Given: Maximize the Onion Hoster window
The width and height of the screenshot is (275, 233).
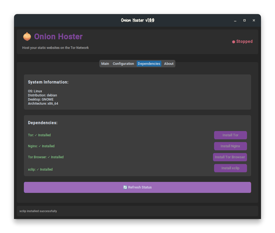Looking at the screenshot, I should (x=245, y=20).
